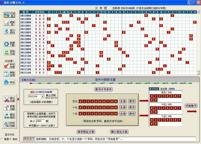Click the red first step marker on the progress line
201x144 pixels.
click(x=31, y=83)
